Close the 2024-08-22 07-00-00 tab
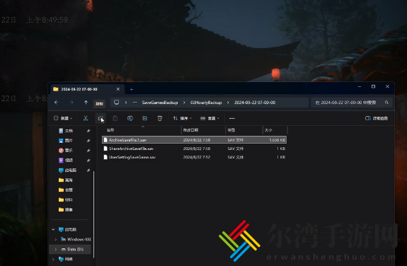This screenshot has width=407, height=266. 118,89
